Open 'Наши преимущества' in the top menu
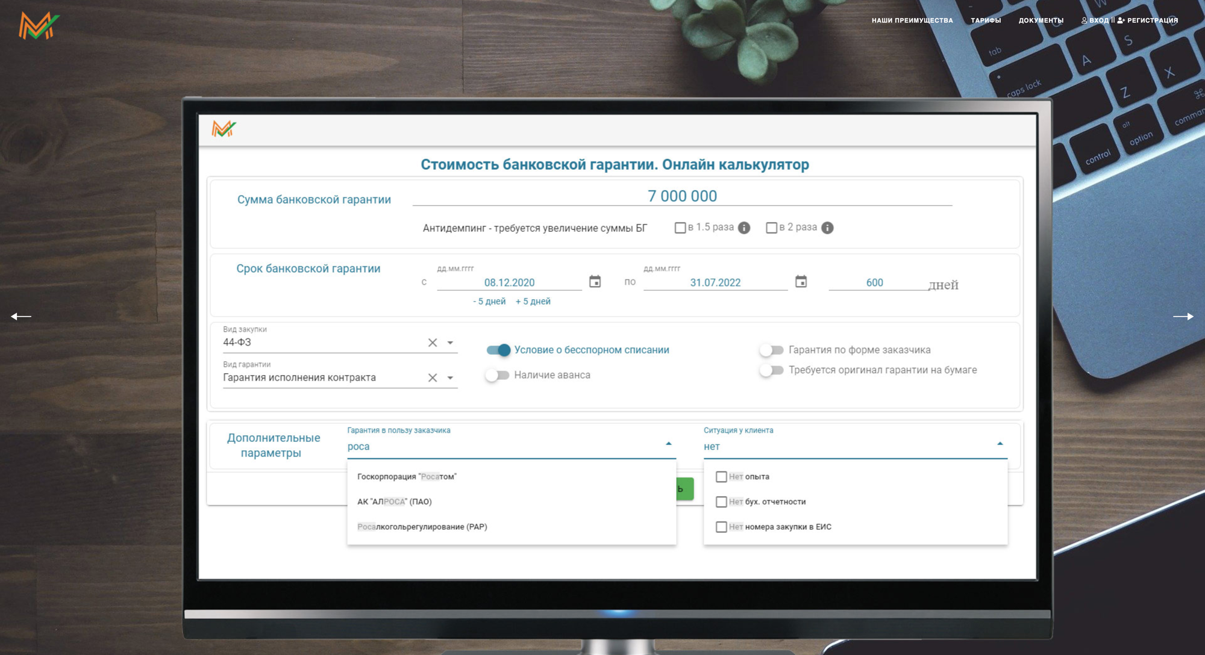The height and width of the screenshot is (655, 1205). [912, 20]
